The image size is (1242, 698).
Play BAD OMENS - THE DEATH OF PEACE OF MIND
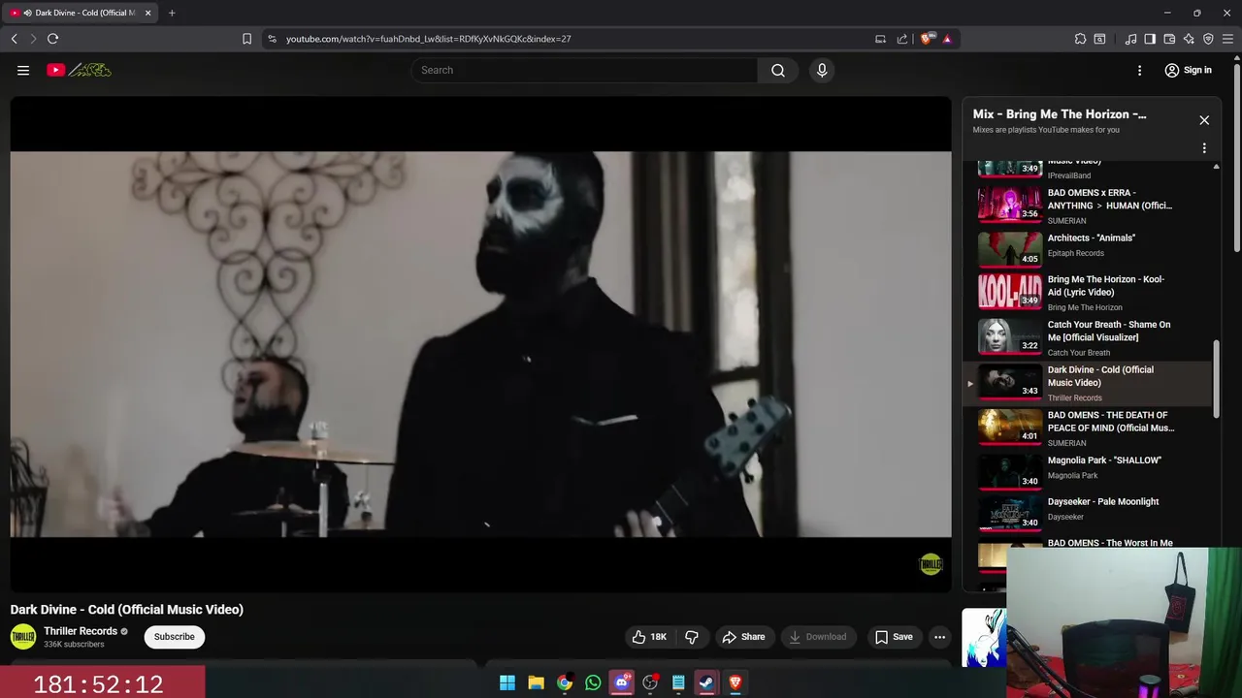click(1088, 428)
